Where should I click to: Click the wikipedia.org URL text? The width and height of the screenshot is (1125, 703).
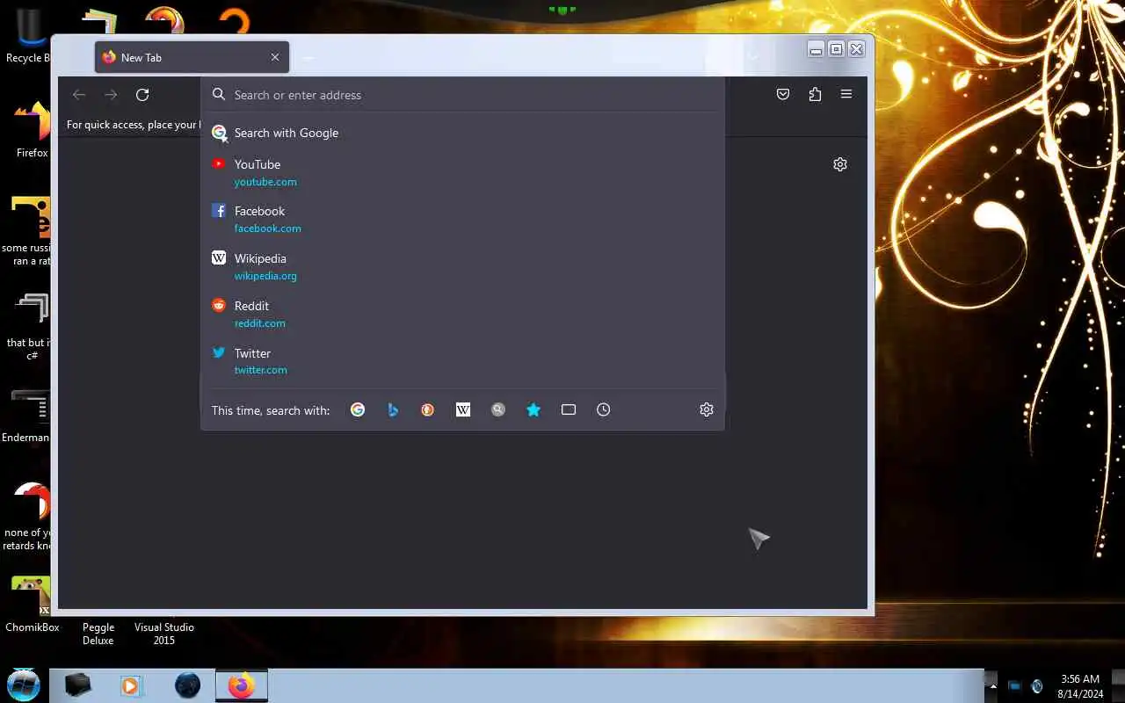coord(265,276)
